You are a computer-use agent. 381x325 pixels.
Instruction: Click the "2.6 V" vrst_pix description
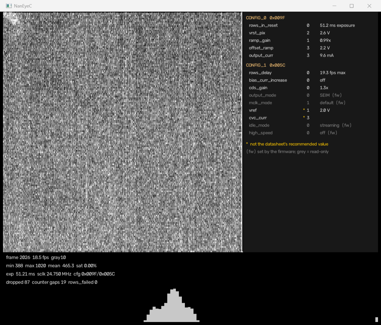tap(325, 33)
